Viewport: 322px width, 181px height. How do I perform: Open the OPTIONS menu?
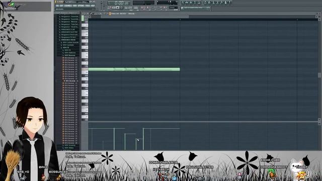coord(81,6)
